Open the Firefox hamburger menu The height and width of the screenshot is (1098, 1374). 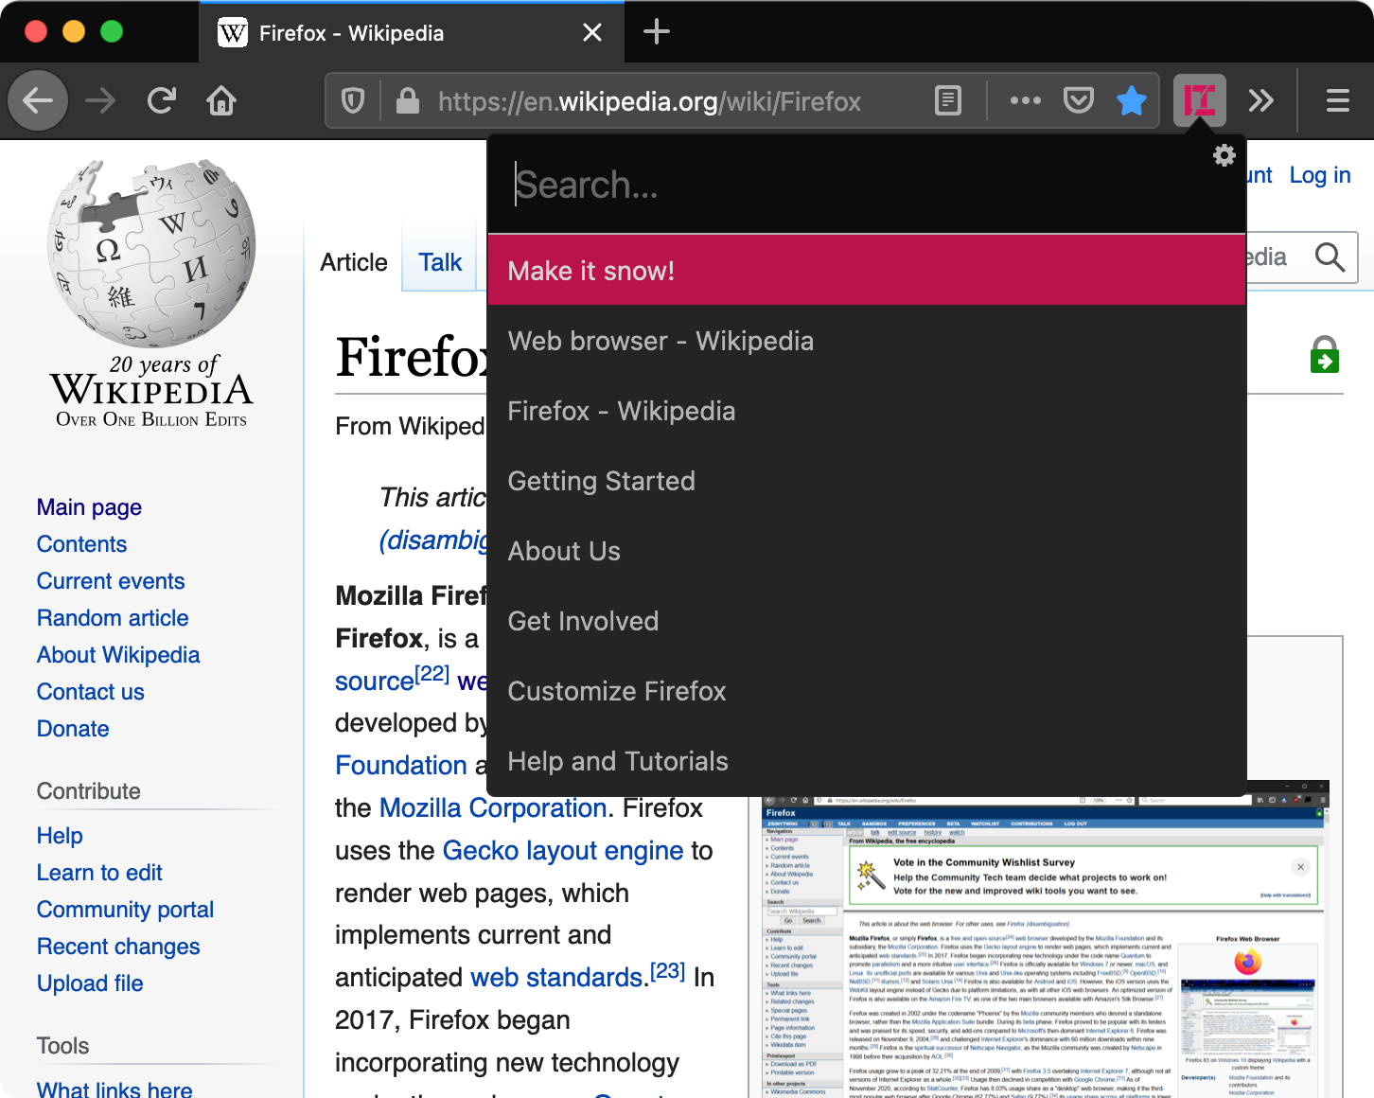point(1337,100)
